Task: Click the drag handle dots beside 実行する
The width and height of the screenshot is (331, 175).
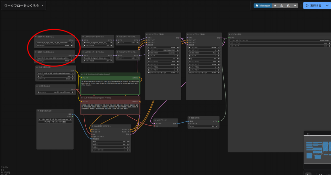Action: [x=301, y=5]
